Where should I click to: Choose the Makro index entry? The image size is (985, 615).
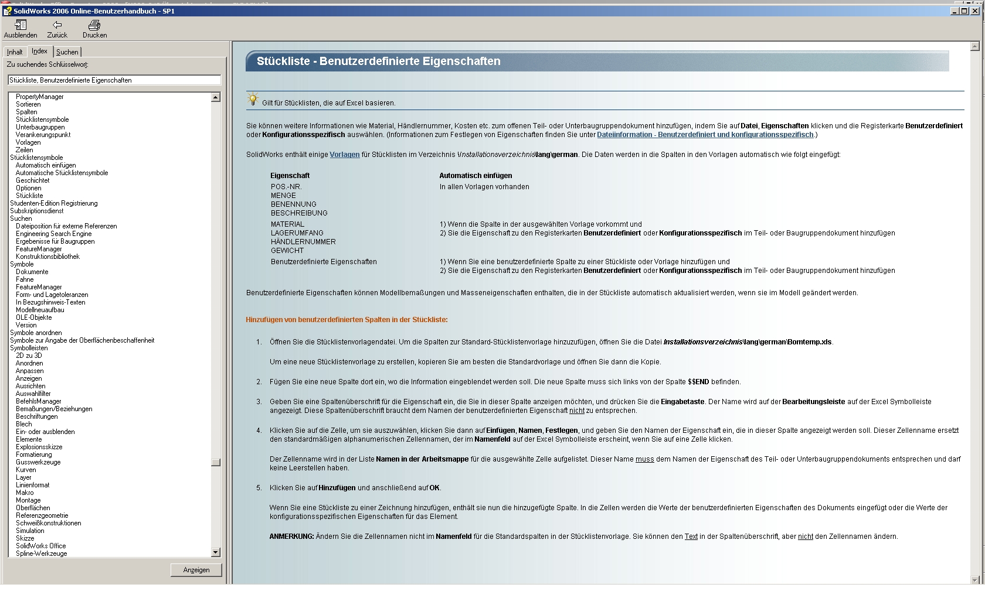25,493
